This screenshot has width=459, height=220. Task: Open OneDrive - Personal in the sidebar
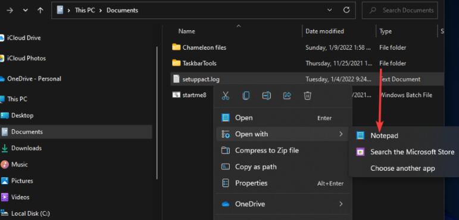tap(34, 79)
